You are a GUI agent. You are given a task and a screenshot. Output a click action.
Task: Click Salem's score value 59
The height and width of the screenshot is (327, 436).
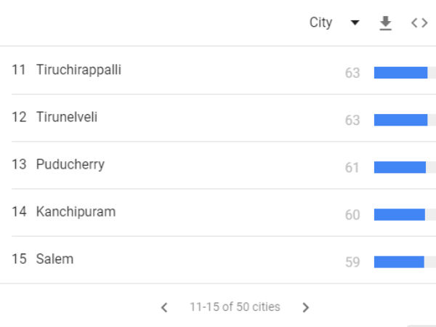point(352,262)
